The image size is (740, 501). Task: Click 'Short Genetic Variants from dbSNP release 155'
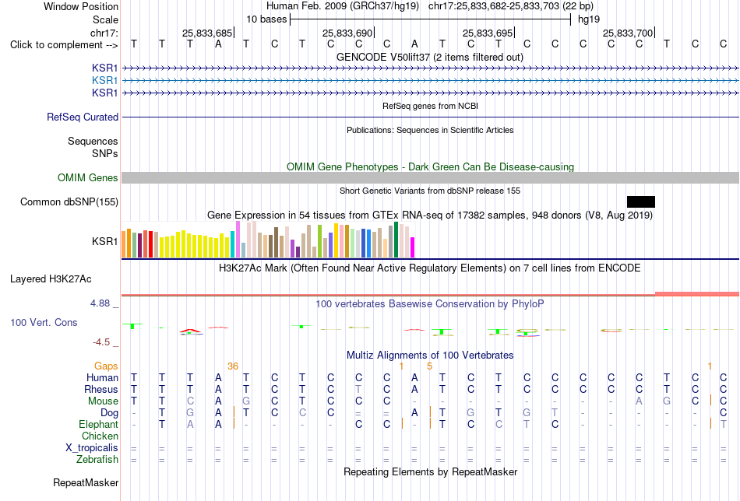click(430, 191)
